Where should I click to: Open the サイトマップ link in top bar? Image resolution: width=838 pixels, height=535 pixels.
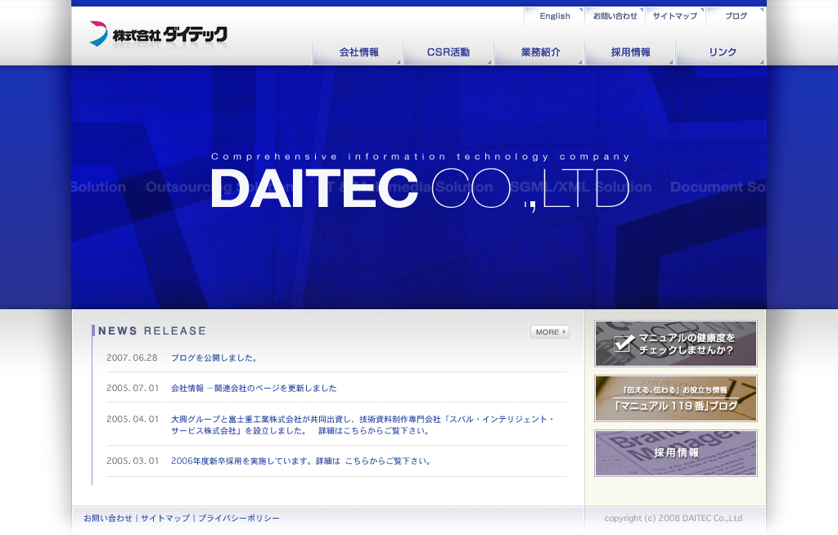[674, 16]
